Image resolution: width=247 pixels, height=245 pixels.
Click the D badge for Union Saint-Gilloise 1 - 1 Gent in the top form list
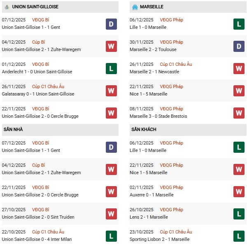(111, 24)
